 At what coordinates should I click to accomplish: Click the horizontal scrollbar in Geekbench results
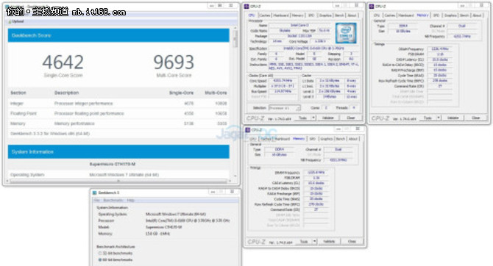[x=118, y=181]
